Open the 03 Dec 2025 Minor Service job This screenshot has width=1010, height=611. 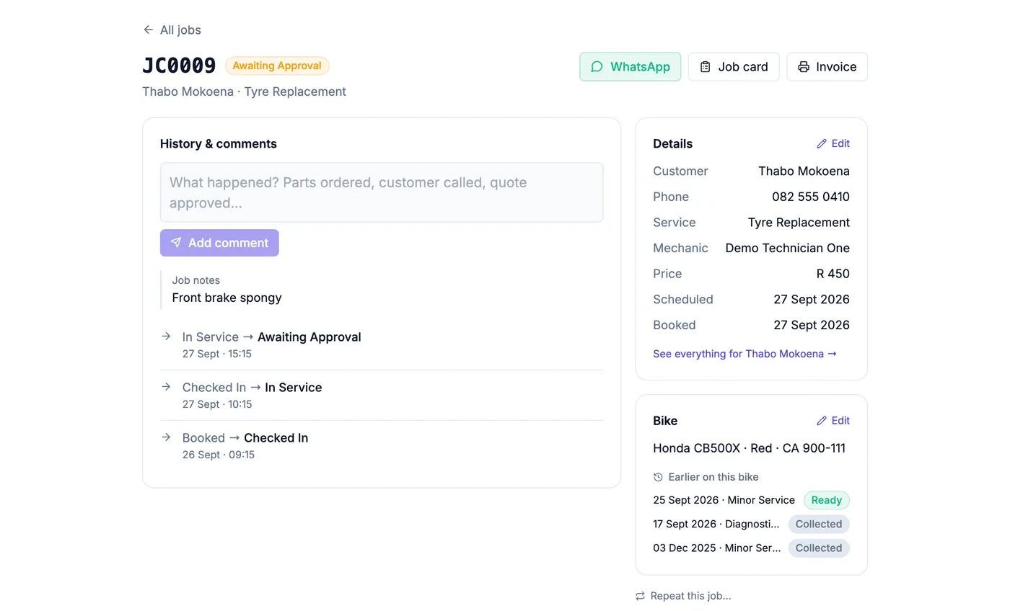pyautogui.click(x=717, y=548)
